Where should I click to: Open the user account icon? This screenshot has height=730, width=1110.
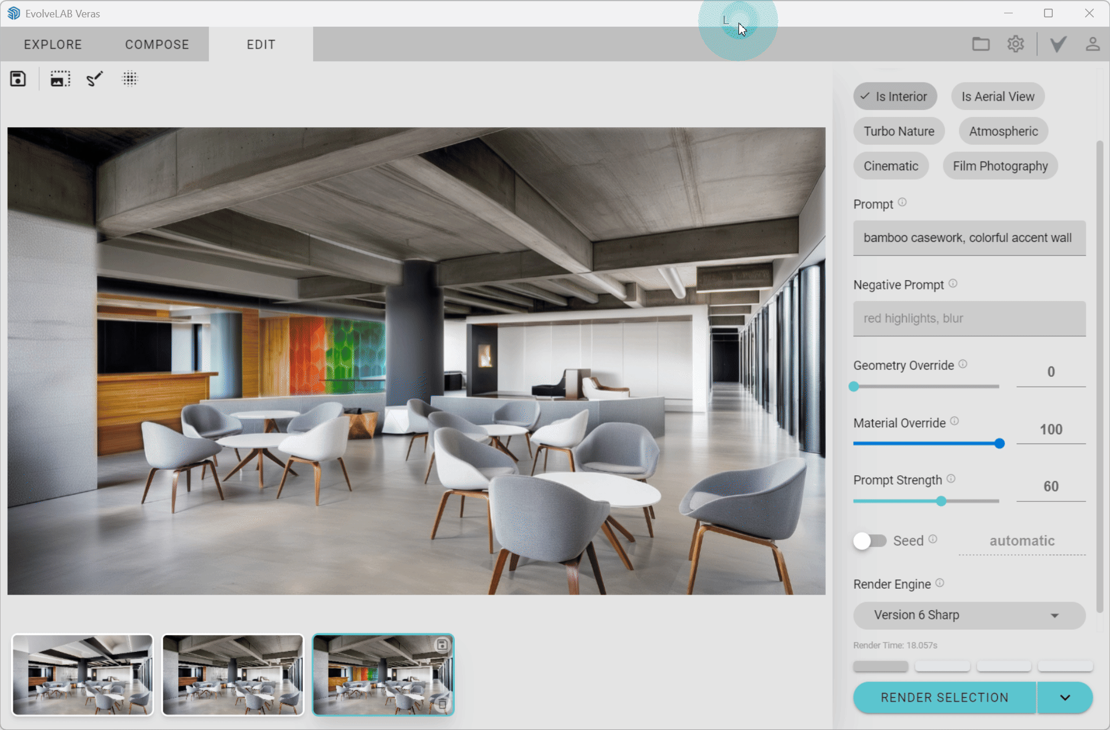(x=1092, y=44)
